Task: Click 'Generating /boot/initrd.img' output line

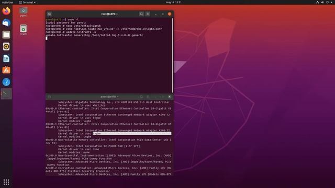Action: pyautogui.click(x=94, y=35)
